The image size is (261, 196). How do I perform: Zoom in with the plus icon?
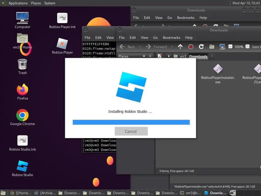247,46
